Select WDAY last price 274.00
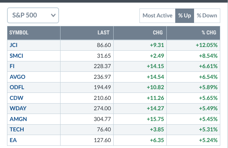This screenshot has width=228, height=148. (102, 108)
